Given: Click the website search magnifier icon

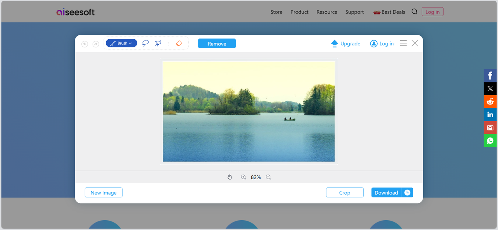Looking at the screenshot, I should [x=414, y=12].
